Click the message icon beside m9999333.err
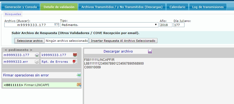The height and width of the screenshot is (104, 234). coord(37,62)
